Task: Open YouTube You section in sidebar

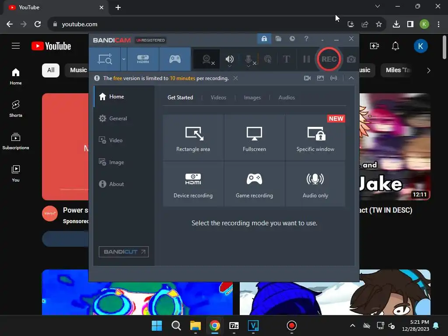Action: (16, 173)
